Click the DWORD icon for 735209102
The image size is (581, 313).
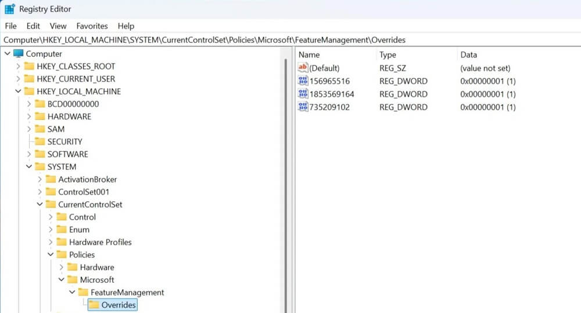coord(303,107)
